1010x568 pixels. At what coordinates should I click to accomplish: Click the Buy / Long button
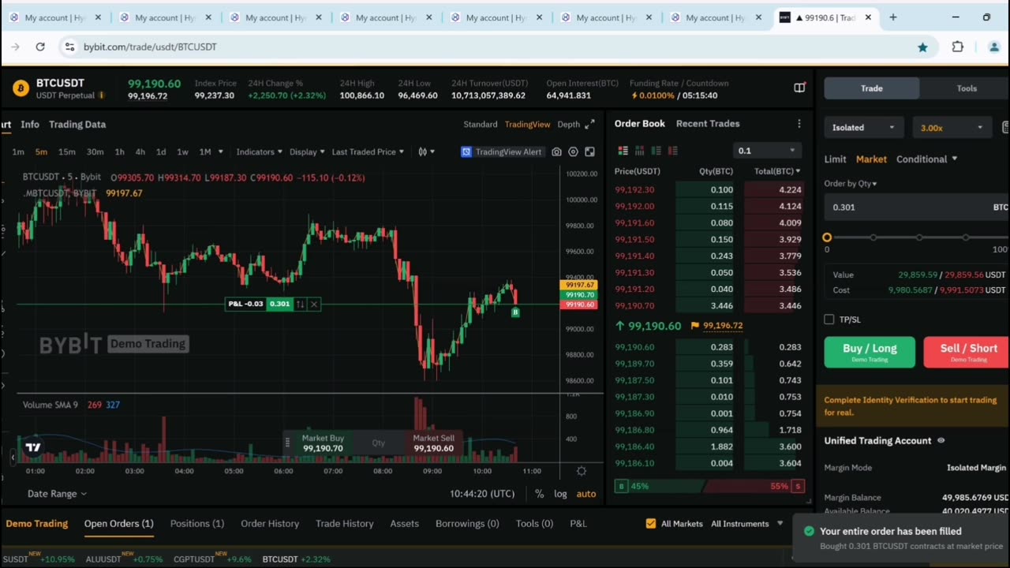point(870,352)
